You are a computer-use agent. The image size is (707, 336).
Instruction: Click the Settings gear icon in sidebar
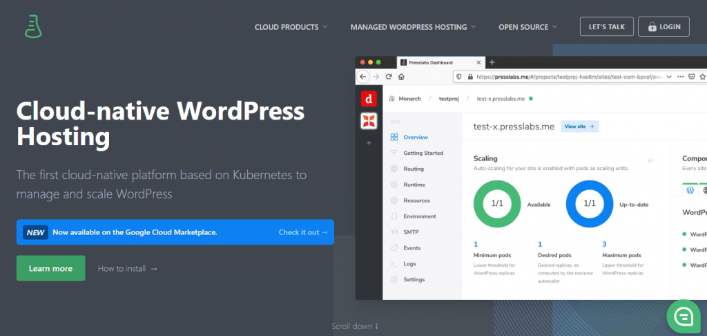point(394,279)
